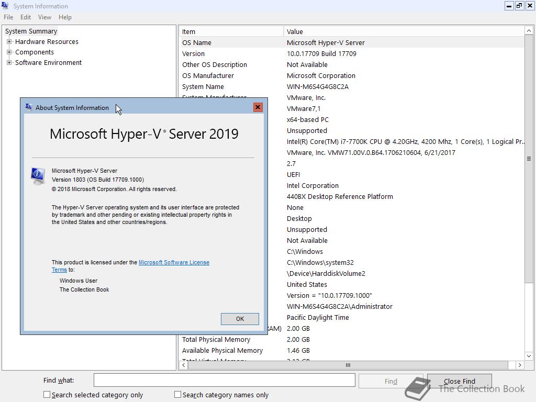Expand the Components node
This screenshot has height=402, width=536.
[9, 52]
